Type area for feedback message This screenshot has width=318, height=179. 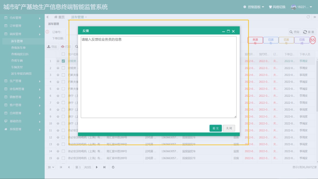click(158, 77)
